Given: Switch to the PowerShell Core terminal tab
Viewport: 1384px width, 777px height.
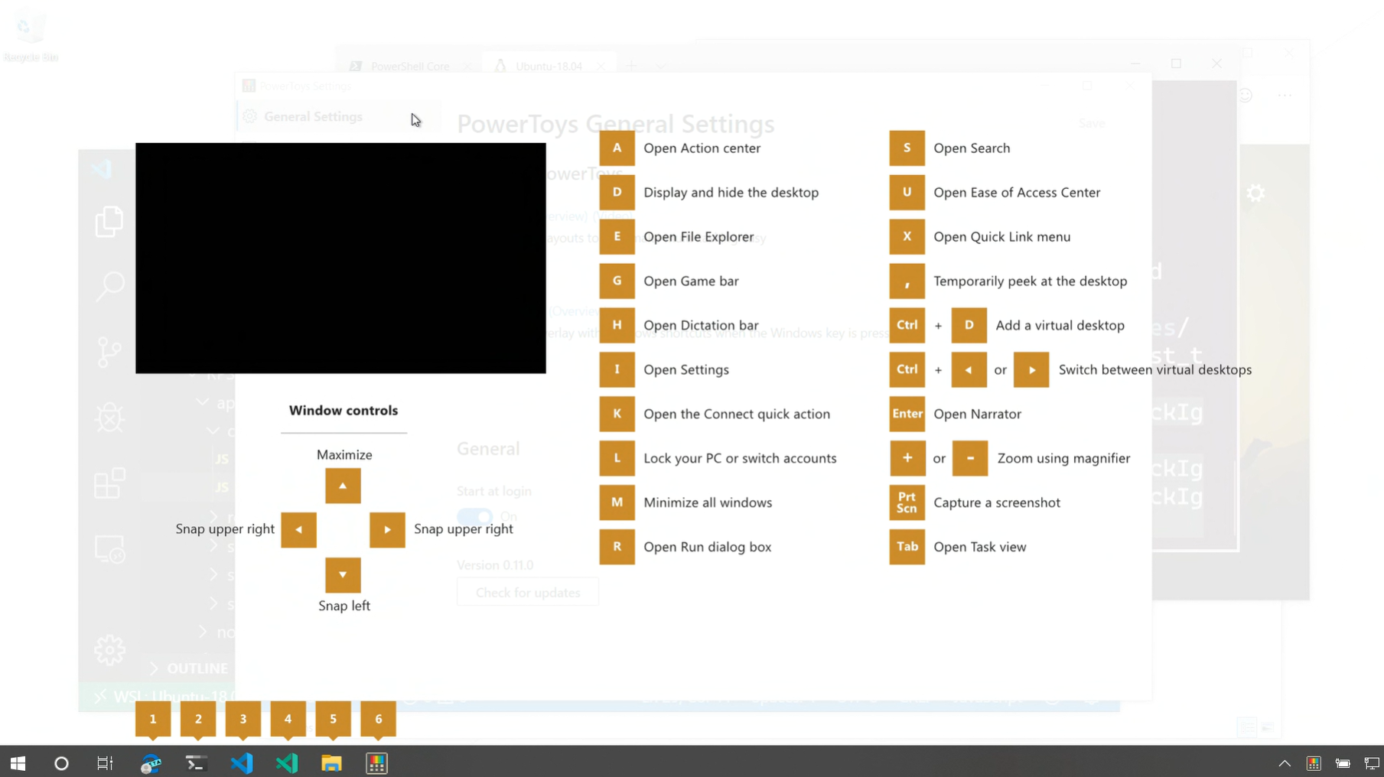Looking at the screenshot, I should (409, 67).
